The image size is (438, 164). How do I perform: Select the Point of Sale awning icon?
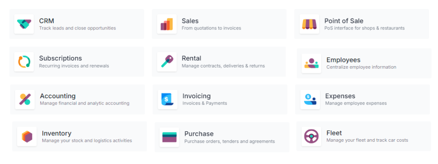point(309,24)
